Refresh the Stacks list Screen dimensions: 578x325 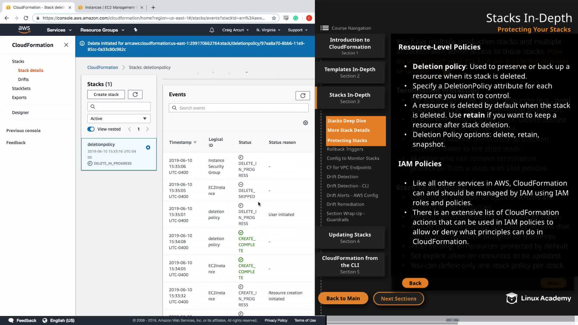coord(135,94)
